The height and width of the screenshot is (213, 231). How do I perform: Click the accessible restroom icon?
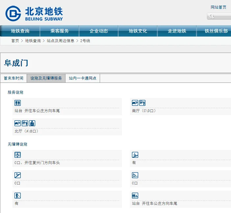point(135,196)
